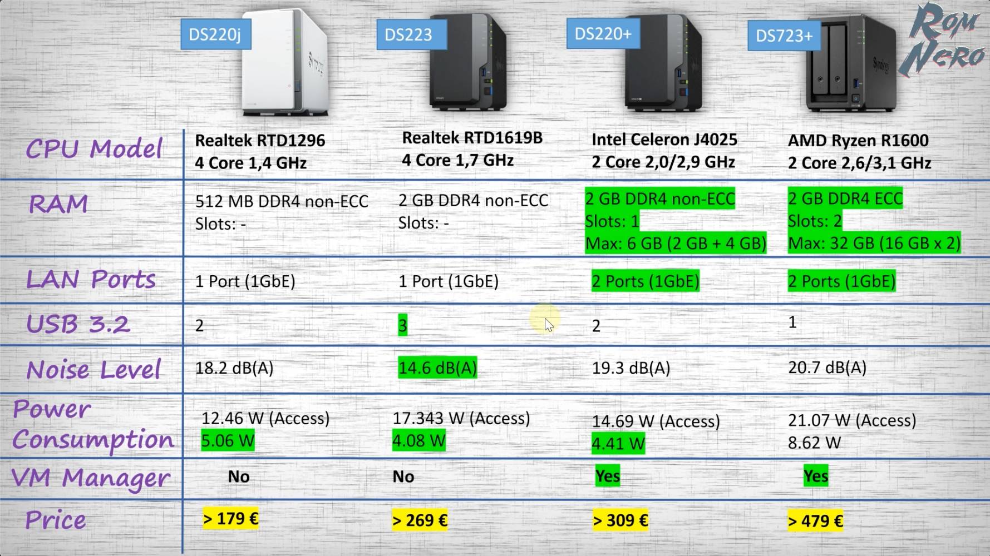Select the DS723+ model label
The width and height of the screenshot is (990, 556).
pyautogui.click(x=784, y=36)
